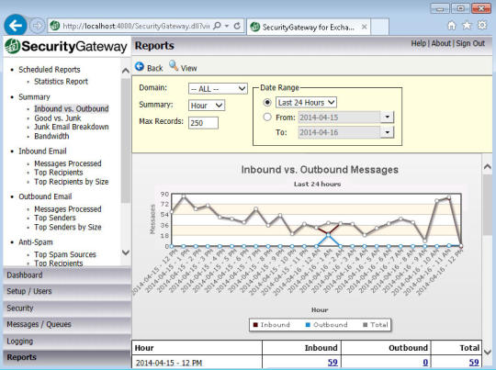Open the address bar history dropdown arrow
This screenshot has width=496, height=370.
(227, 26)
